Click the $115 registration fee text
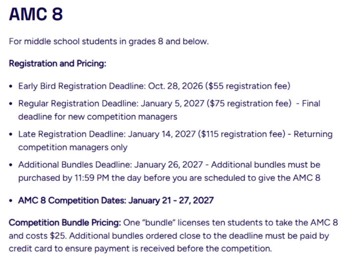 (242, 134)
